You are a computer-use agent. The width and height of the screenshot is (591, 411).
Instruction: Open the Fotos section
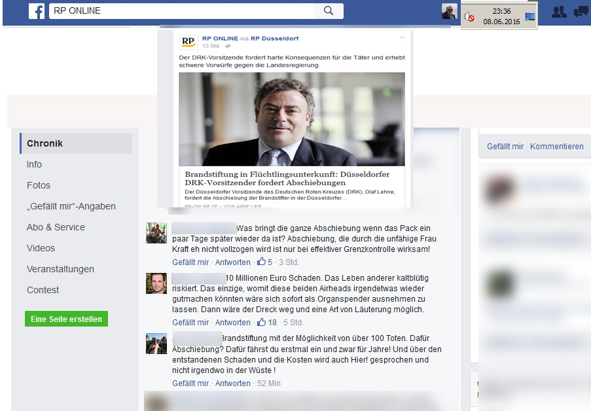click(x=39, y=185)
